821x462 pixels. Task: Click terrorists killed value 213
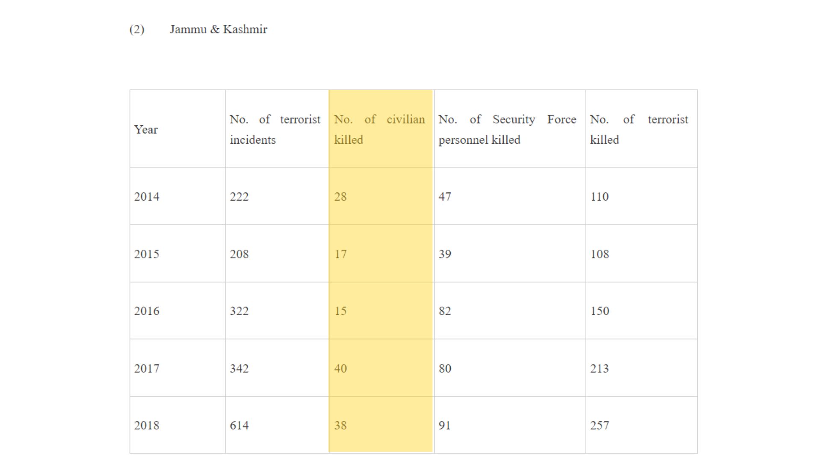(x=600, y=368)
